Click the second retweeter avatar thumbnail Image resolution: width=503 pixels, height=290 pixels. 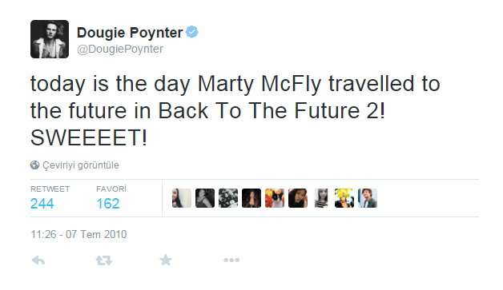pyautogui.click(x=205, y=198)
